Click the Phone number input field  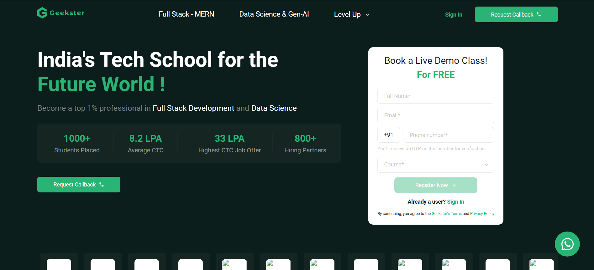coord(448,135)
